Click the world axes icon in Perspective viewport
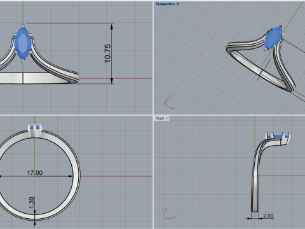 click(169, 102)
